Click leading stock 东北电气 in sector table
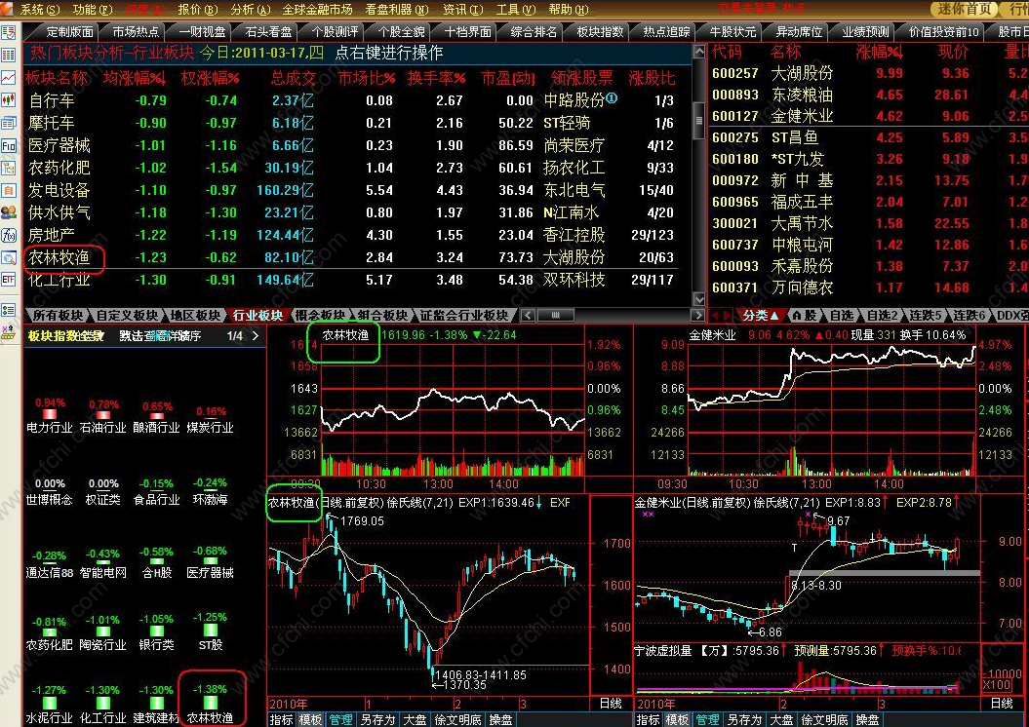Screen dimensions: 1029x727 click(574, 190)
